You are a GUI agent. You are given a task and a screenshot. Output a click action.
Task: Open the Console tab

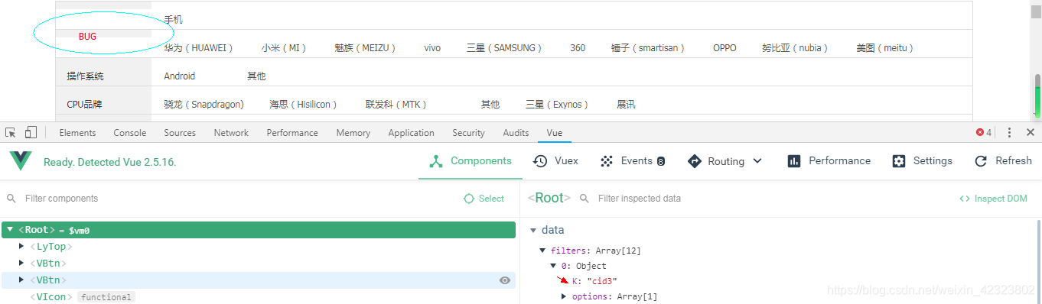(x=130, y=132)
